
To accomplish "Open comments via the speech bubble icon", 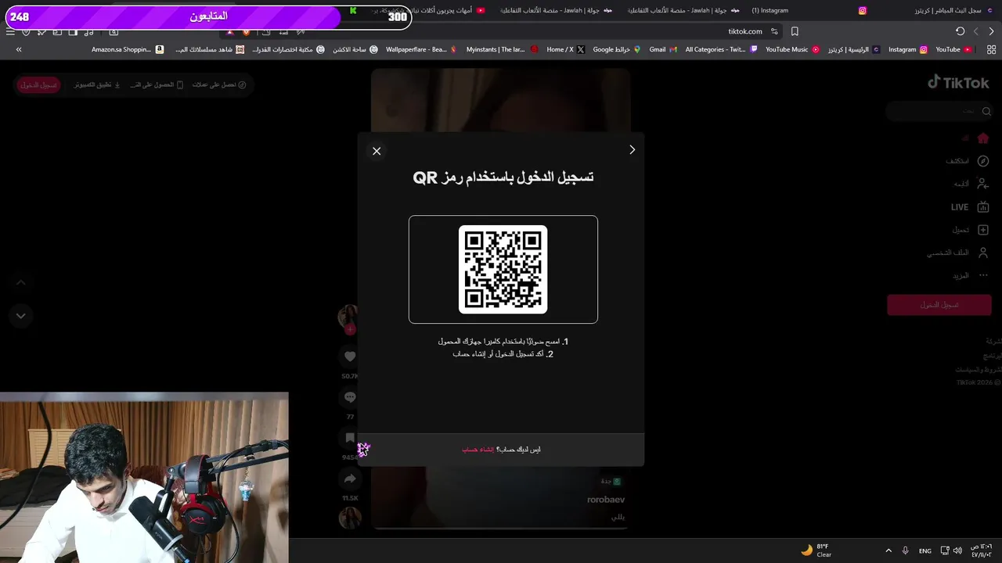I will 350,397.
